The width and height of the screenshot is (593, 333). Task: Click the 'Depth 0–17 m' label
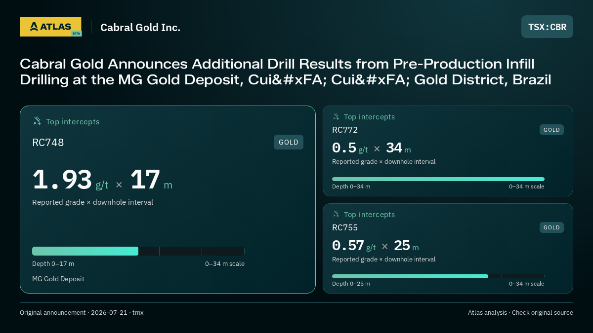(x=53, y=263)
